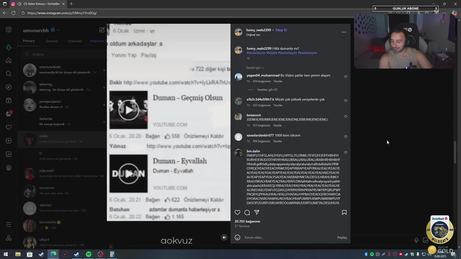This screenshot has height=259, width=461.
Task: Like bm.dalin's comment
Action: 346,153
